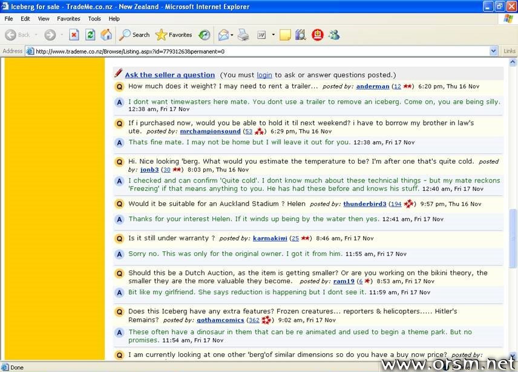
Task: Open the View menu
Action: (44, 19)
